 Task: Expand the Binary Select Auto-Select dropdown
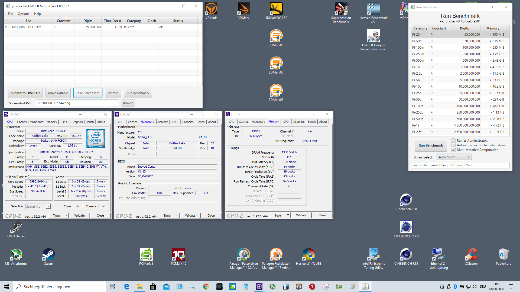click(x=454, y=157)
